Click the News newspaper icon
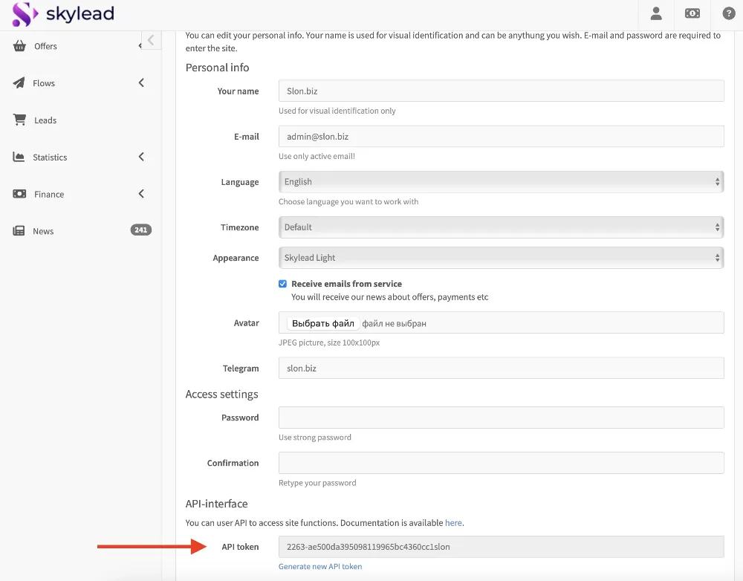Viewport: 743px width, 581px height. pyautogui.click(x=19, y=231)
